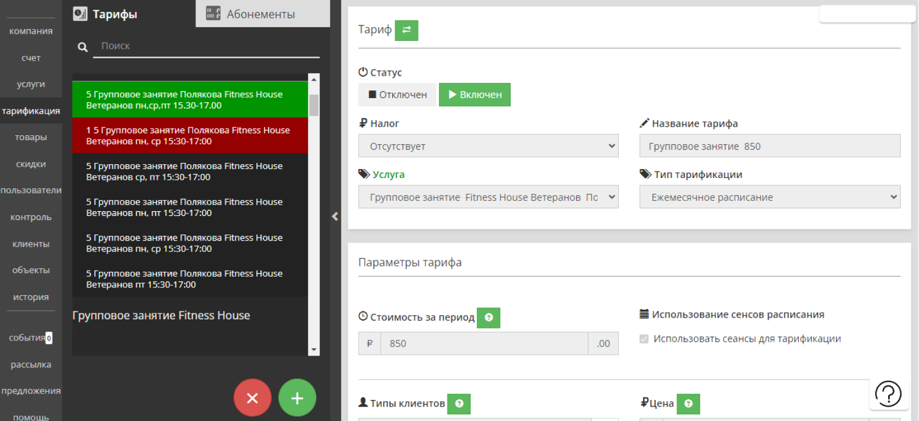This screenshot has height=421, width=919.
Task: Select tariff Ветеранов ср, пт 15:30-17:00
Action: 190,171
